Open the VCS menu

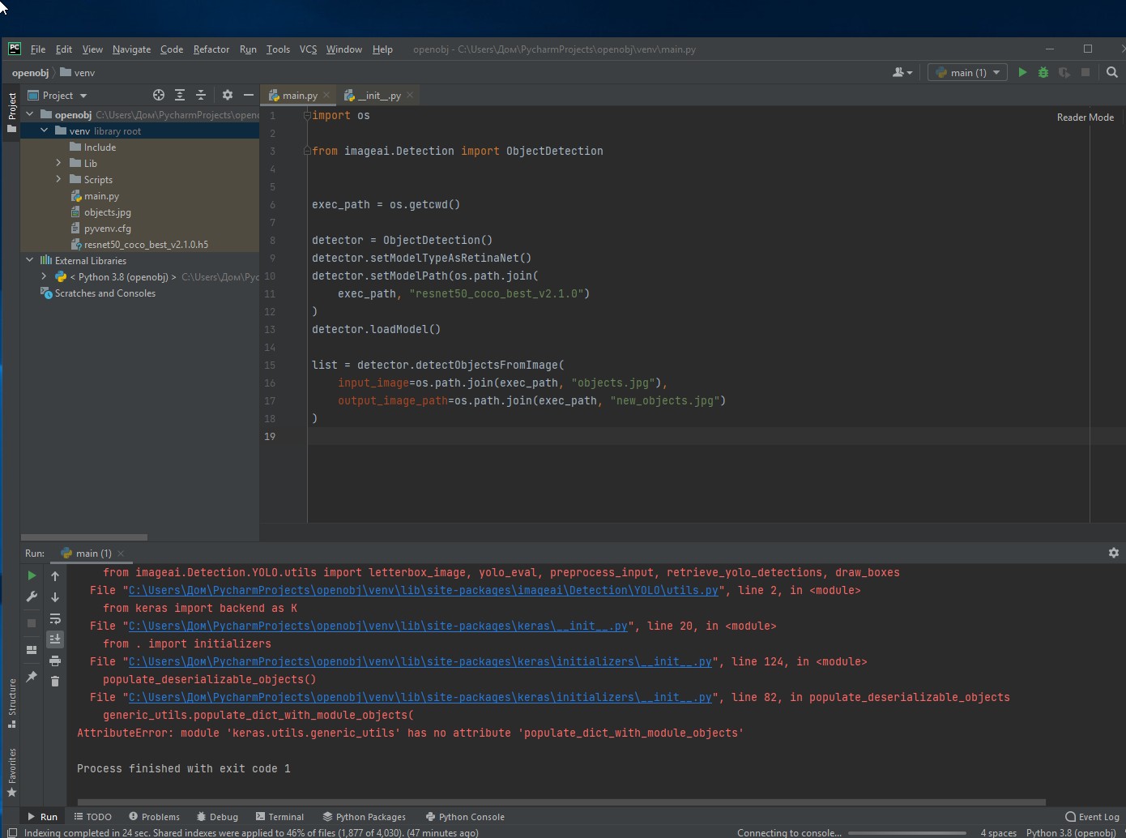click(308, 49)
